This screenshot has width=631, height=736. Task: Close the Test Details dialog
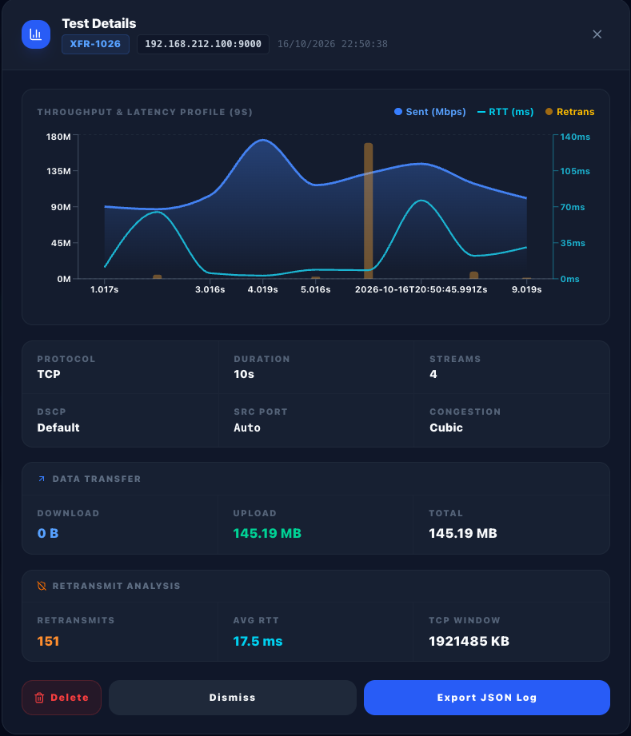click(597, 34)
